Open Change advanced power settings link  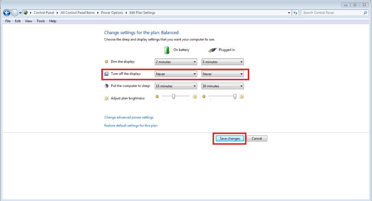click(129, 117)
